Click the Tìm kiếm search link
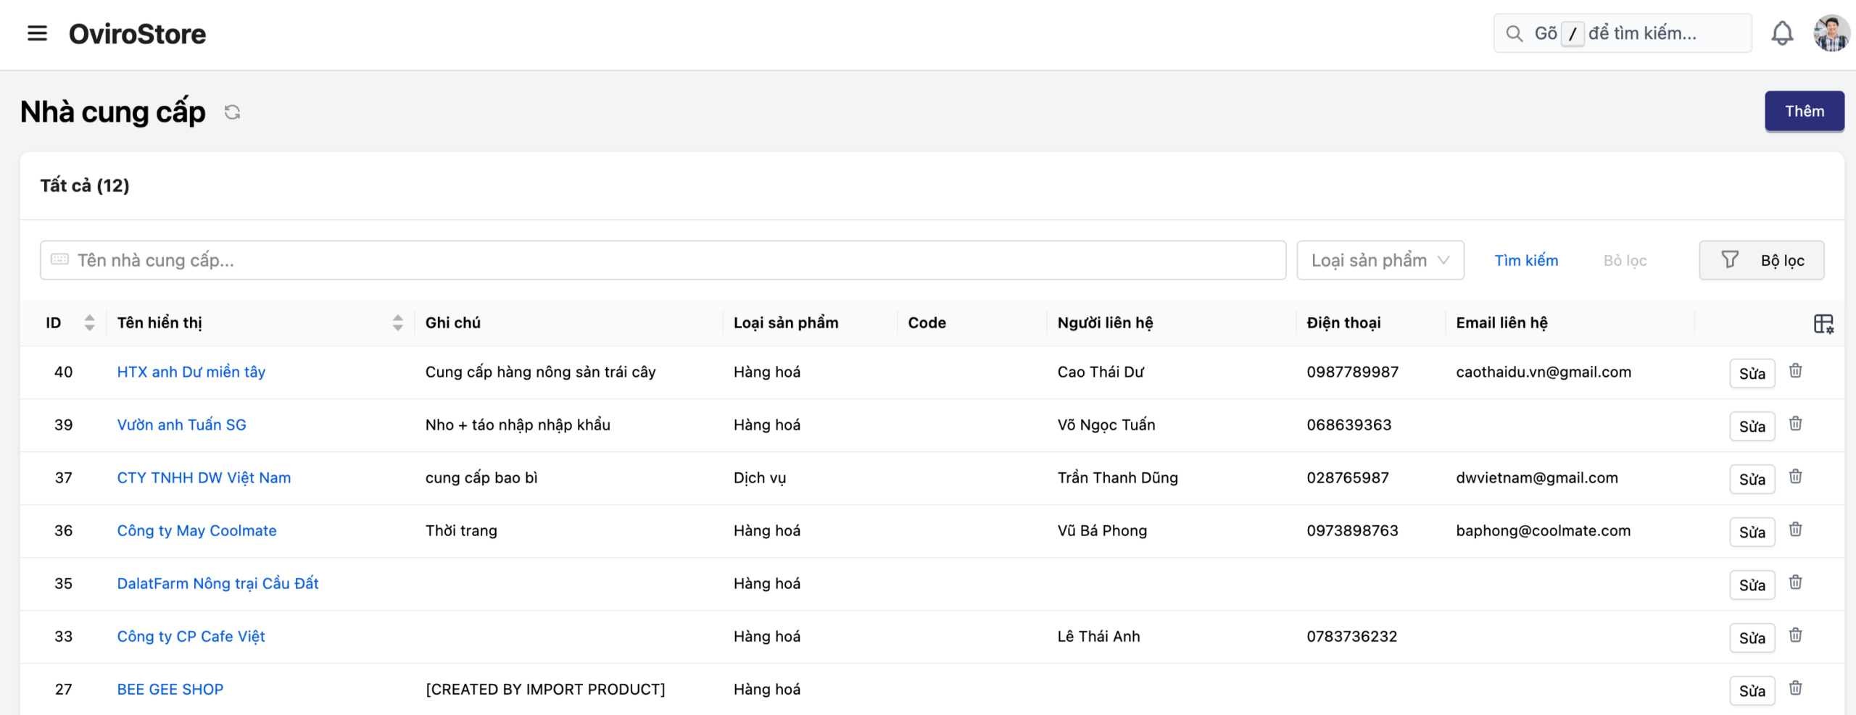This screenshot has height=715, width=1856. pos(1525,260)
